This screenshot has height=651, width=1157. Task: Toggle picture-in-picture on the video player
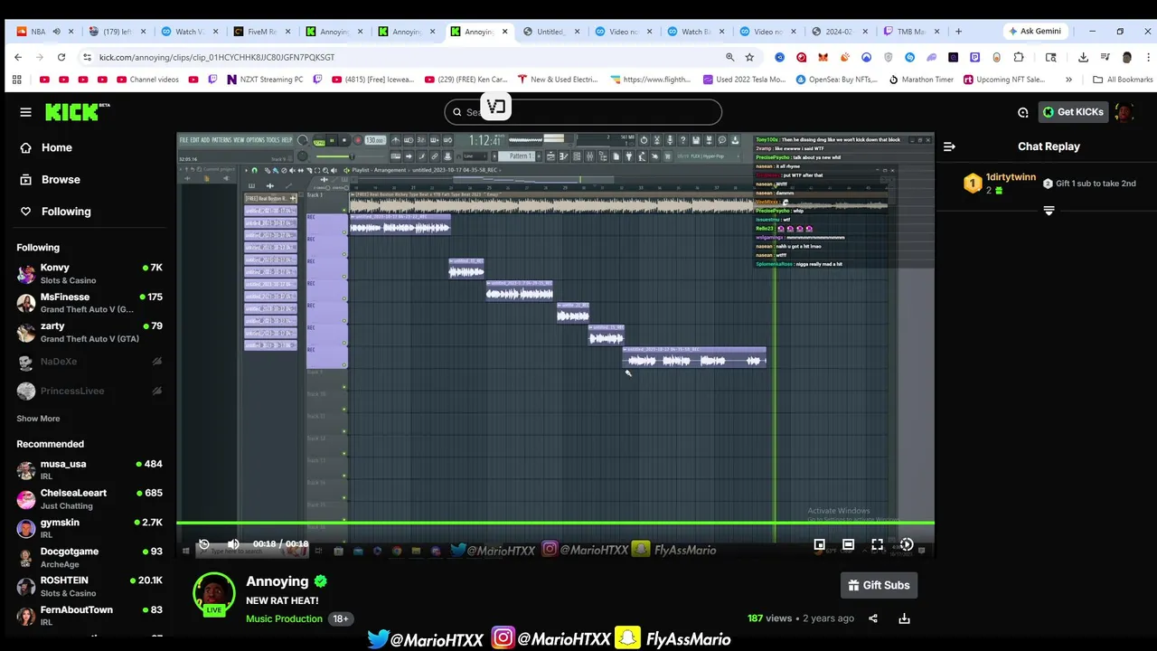819,544
